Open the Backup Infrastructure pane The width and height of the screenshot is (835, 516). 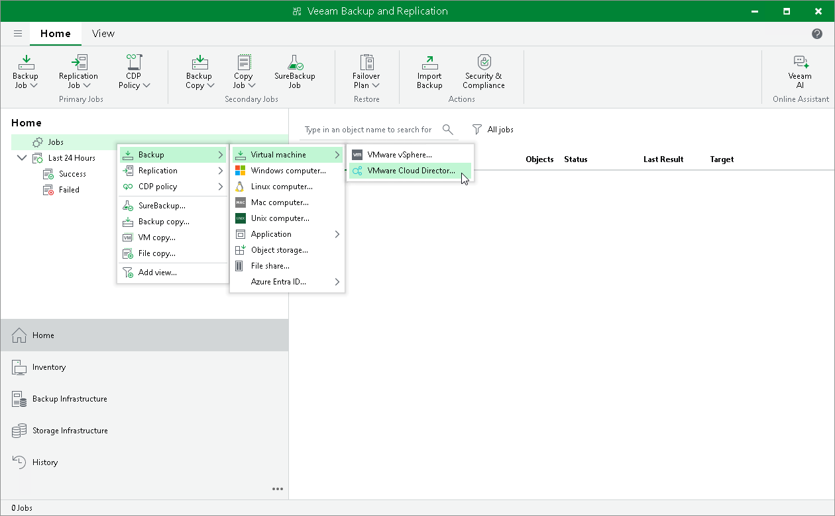click(144, 399)
